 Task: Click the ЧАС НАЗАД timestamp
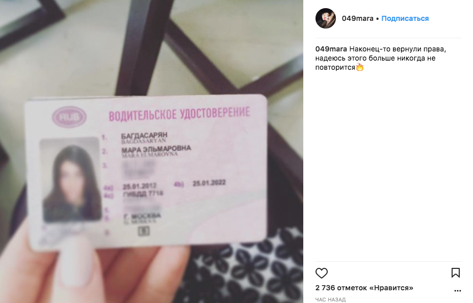click(x=330, y=299)
